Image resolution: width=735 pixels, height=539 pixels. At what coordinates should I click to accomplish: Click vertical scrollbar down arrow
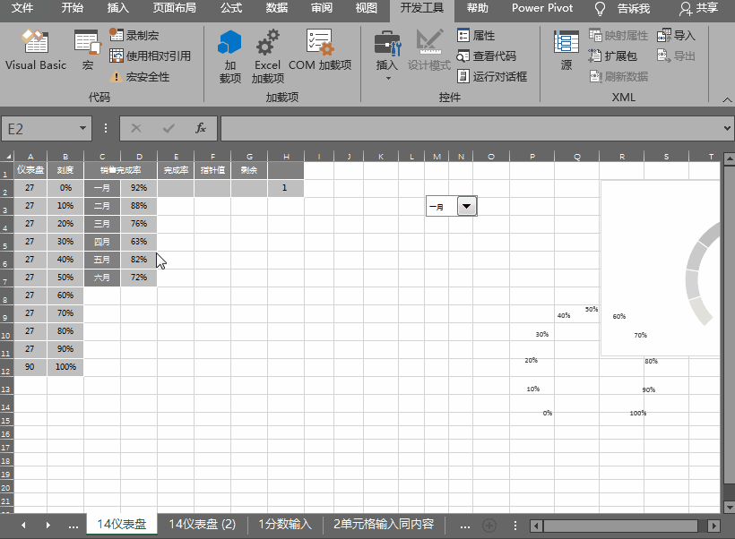pos(729,507)
